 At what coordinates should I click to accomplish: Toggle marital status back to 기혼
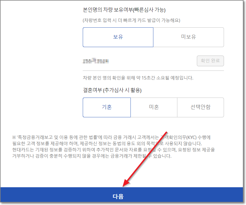click(x=107, y=107)
